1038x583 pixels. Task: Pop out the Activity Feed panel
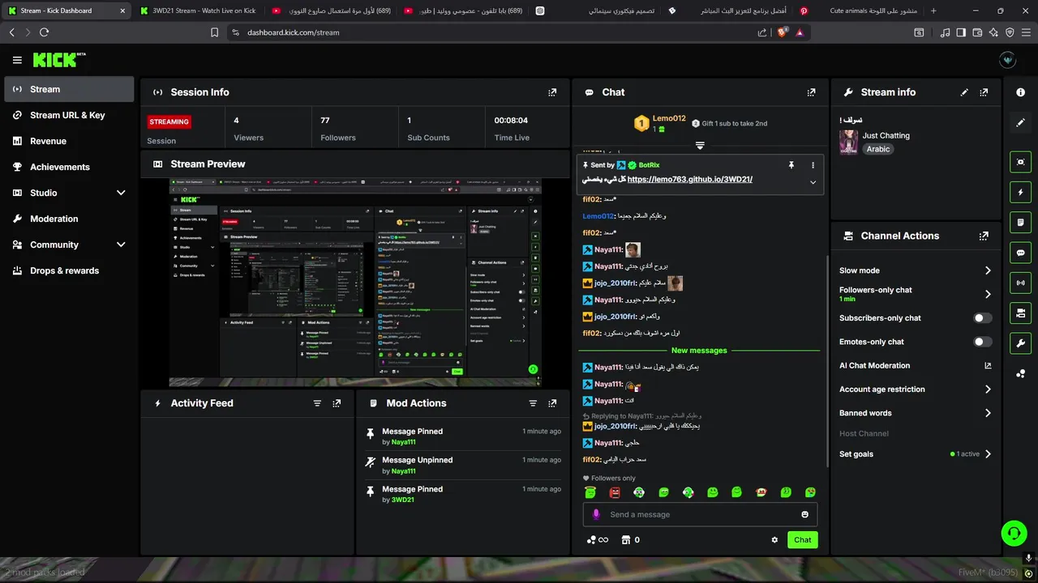pos(337,403)
